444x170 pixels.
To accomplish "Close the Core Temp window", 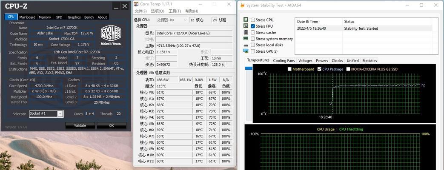I will coord(229,4).
